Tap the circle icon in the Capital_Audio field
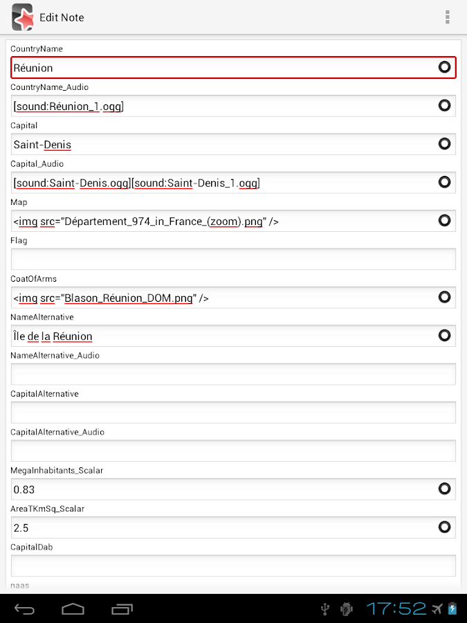 pos(445,182)
